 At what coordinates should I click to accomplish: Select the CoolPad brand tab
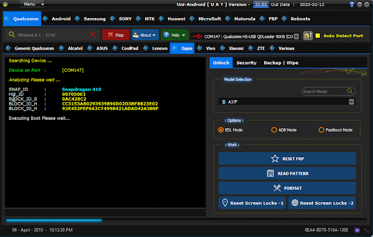[x=129, y=48]
